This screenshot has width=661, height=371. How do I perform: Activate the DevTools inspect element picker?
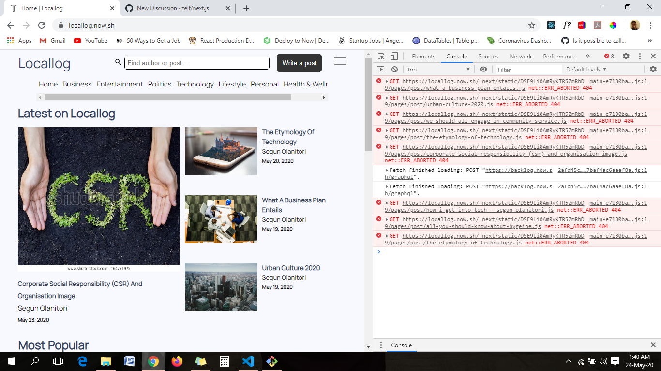pos(381,56)
